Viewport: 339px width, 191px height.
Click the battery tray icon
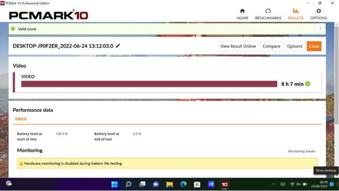click(x=305, y=184)
